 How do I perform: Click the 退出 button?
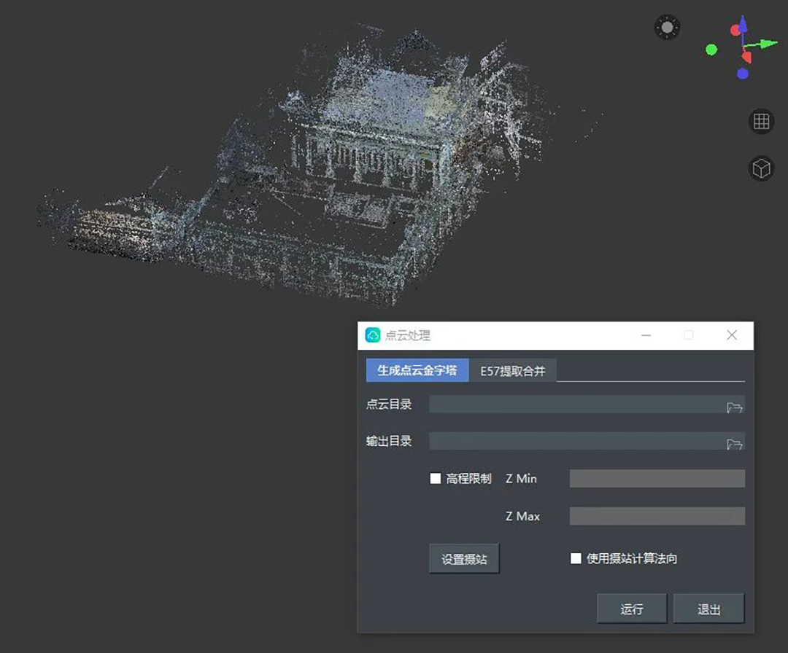click(708, 609)
